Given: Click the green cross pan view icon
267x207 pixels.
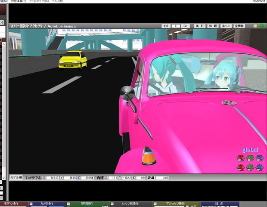Looking at the screenshot, I should (261, 26).
